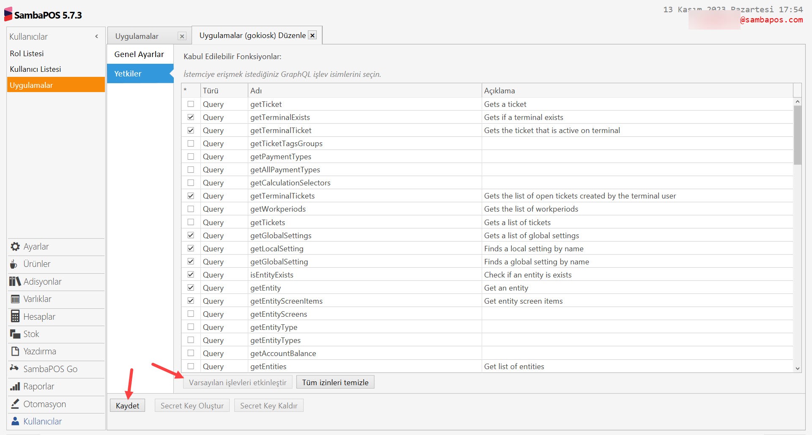Click the Ürünler cup icon
The height and width of the screenshot is (435, 812).
[x=14, y=264]
